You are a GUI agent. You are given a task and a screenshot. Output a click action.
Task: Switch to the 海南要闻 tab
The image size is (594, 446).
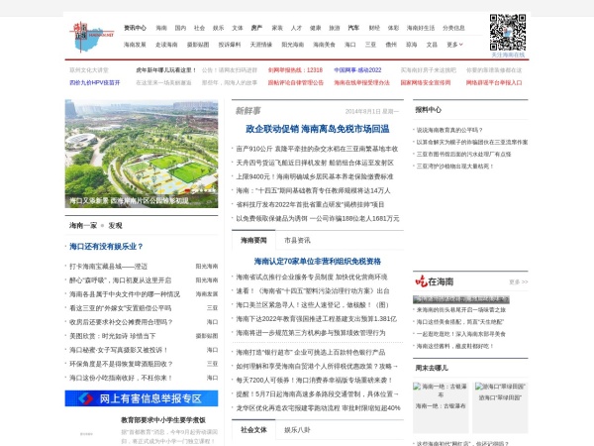point(253,240)
